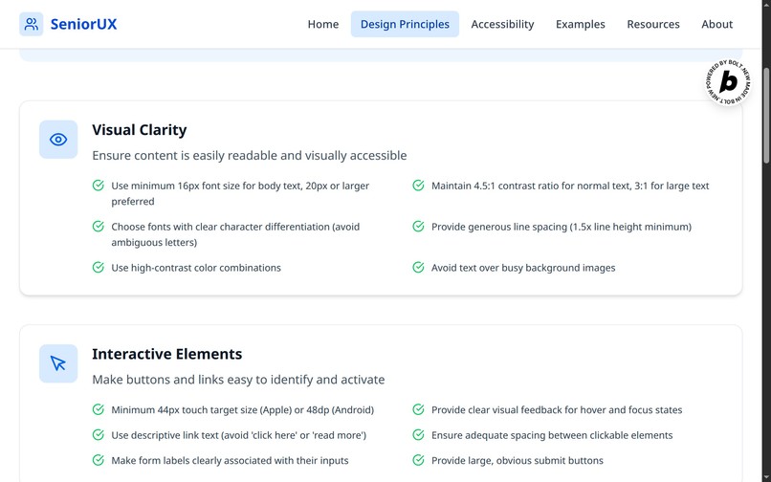
Task: Open the Bolt.new badge icon
Action: point(728,82)
